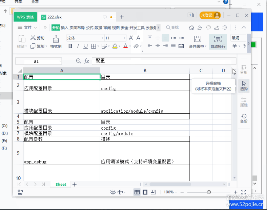Expand the 文件 menu dropdown arrow
This screenshot has height=210, width=267.
pyautogui.click(x=36, y=27)
